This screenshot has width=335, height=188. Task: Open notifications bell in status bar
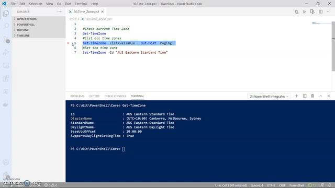[330, 185]
